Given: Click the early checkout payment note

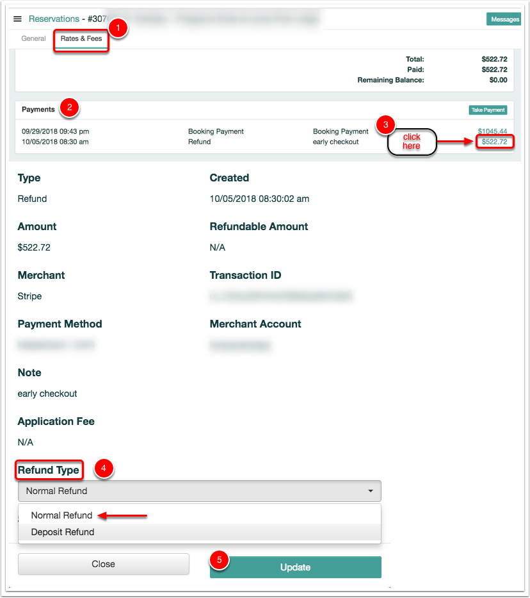Looking at the screenshot, I should click(x=336, y=142).
